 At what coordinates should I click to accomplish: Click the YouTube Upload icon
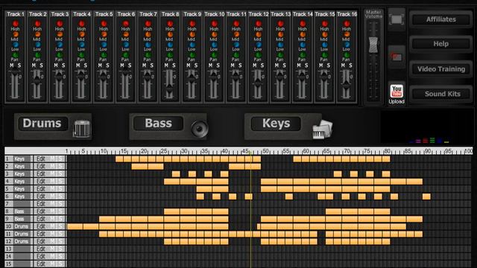[397, 91]
